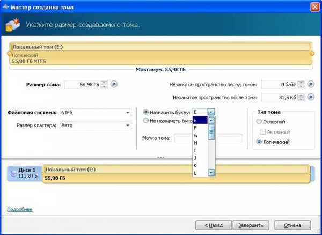Viewport: 322px width, 235px height.
Task: Click the 'Отмена' button
Action: 292,225
